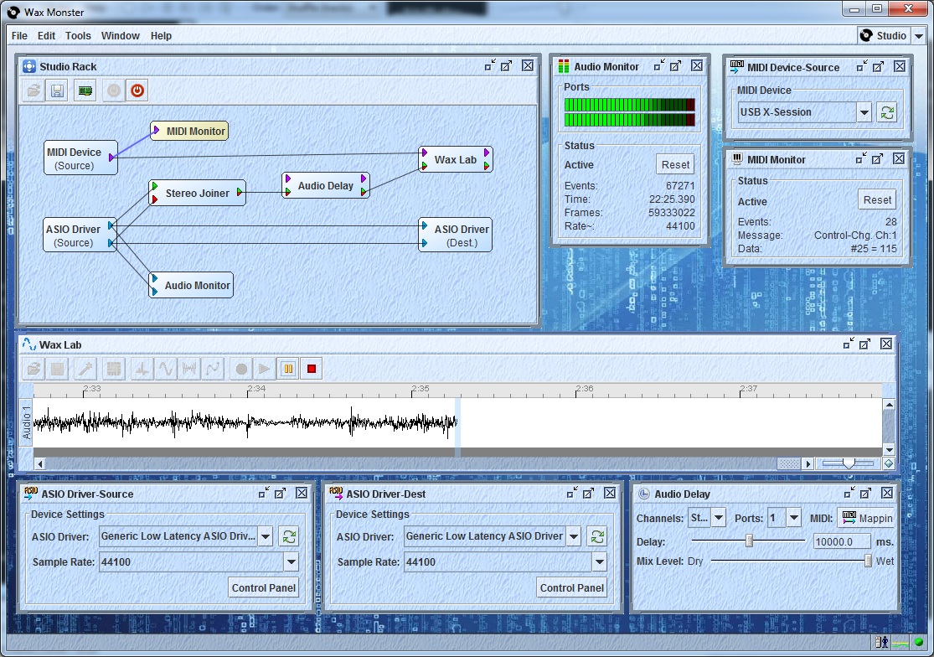
Task: Open the Control Panel for ASIO Driver-Source
Action: (264, 587)
